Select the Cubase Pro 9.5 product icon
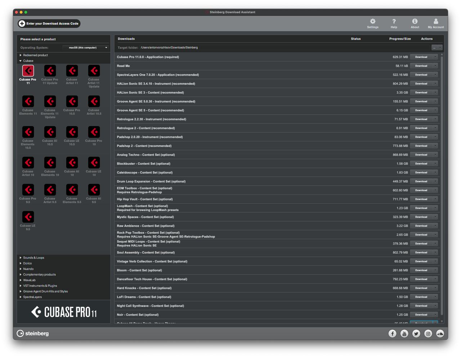The width and height of the screenshot is (461, 357). tap(28, 190)
